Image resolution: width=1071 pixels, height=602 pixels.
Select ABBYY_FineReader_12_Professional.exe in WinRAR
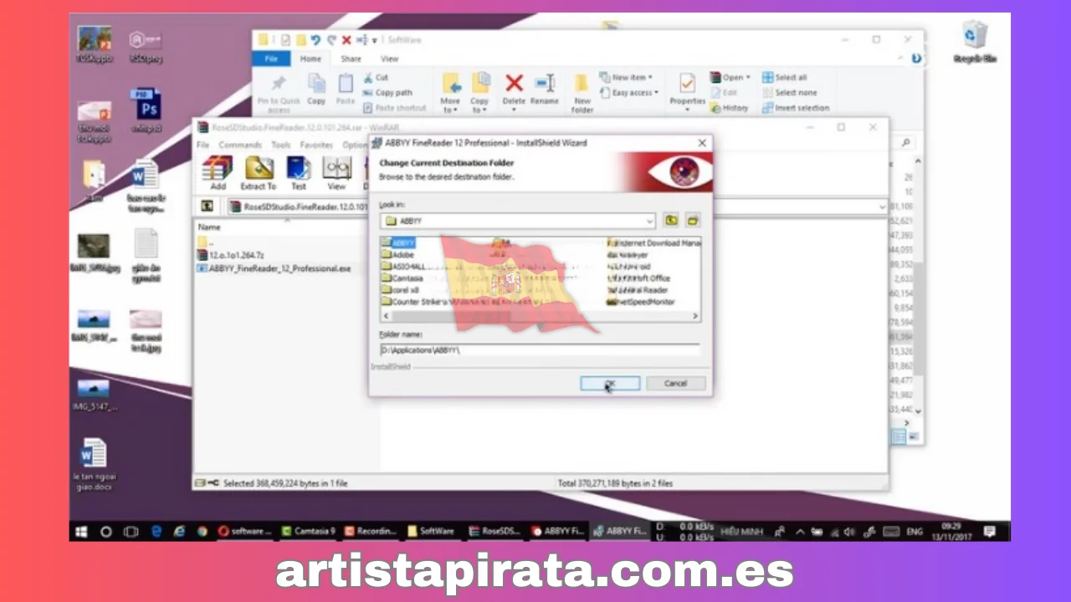click(x=274, y=268)
